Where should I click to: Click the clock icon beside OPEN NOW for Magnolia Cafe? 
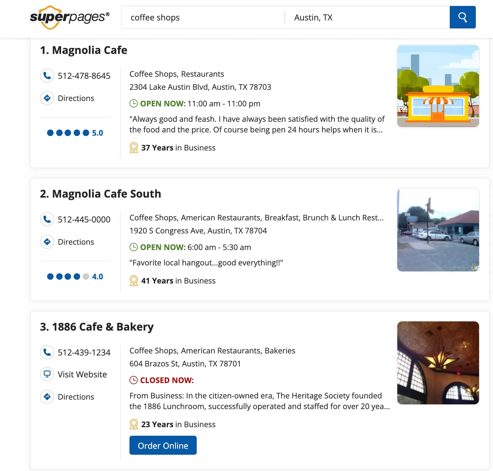[134, 103]
